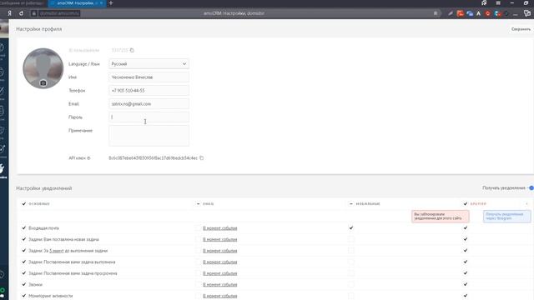
Task: Focus the Пароль input field
Action: pyautogui.click(x=149, y=117)
